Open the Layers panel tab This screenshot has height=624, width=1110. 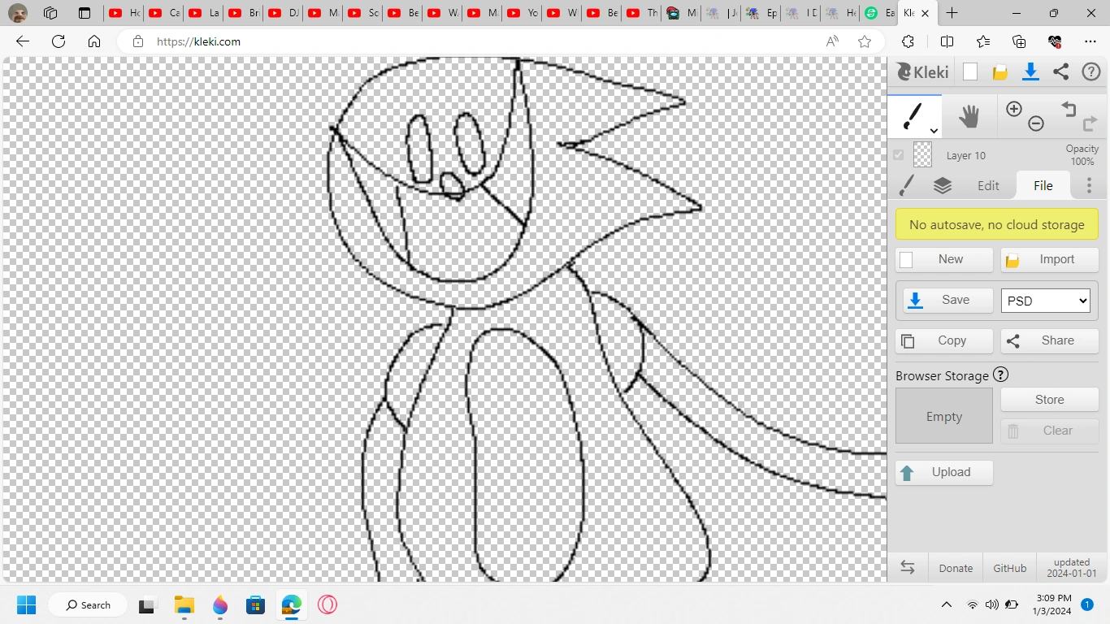(943, 185)
